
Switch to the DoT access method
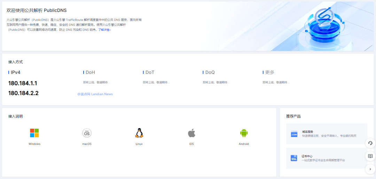pos(150,72)
